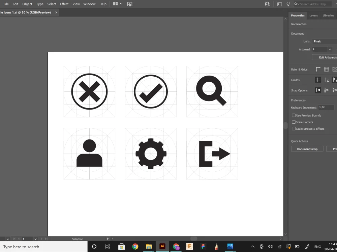Click the Keyboard Increment field
This screenshot has width=337, height=252.
coord(326,108)
